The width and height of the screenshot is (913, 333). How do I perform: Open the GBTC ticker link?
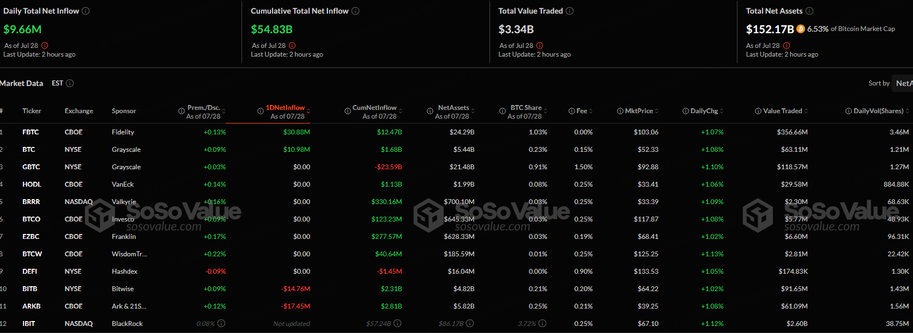pos(31,167)
